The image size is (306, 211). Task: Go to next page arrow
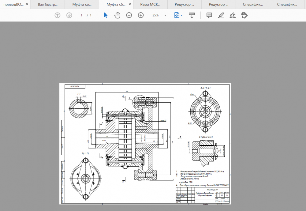pyautogui.click(x=69, y=15)
